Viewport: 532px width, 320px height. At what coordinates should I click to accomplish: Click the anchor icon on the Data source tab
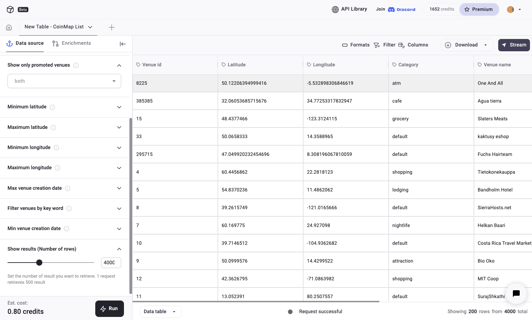(x=9, y=43)
